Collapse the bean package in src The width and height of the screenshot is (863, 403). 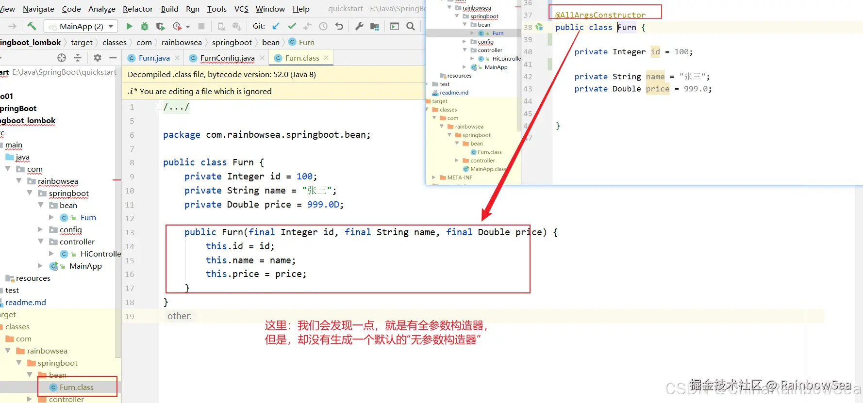tap(40, 205)
